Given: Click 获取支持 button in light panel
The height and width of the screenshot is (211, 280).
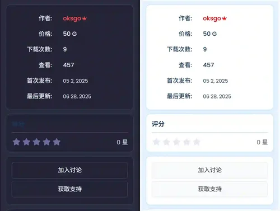Looking at the screenshot, I should 210,189.
